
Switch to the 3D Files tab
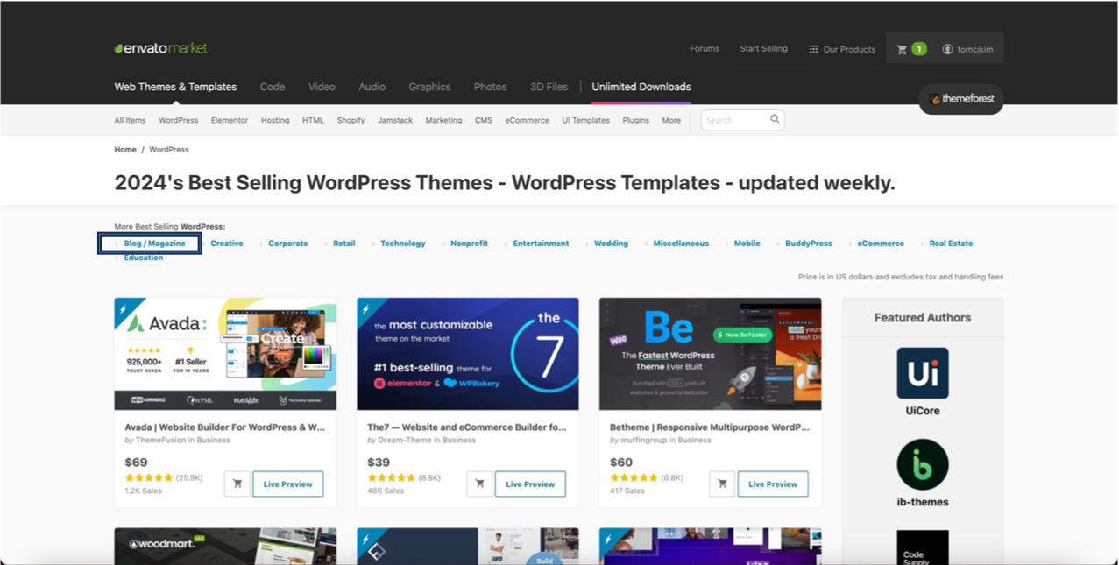[549, 87]
